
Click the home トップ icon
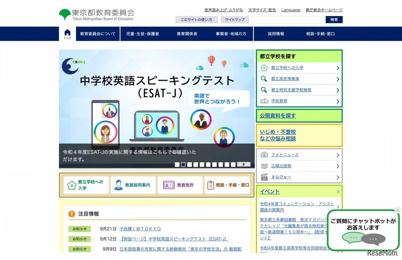click(68, 34)
